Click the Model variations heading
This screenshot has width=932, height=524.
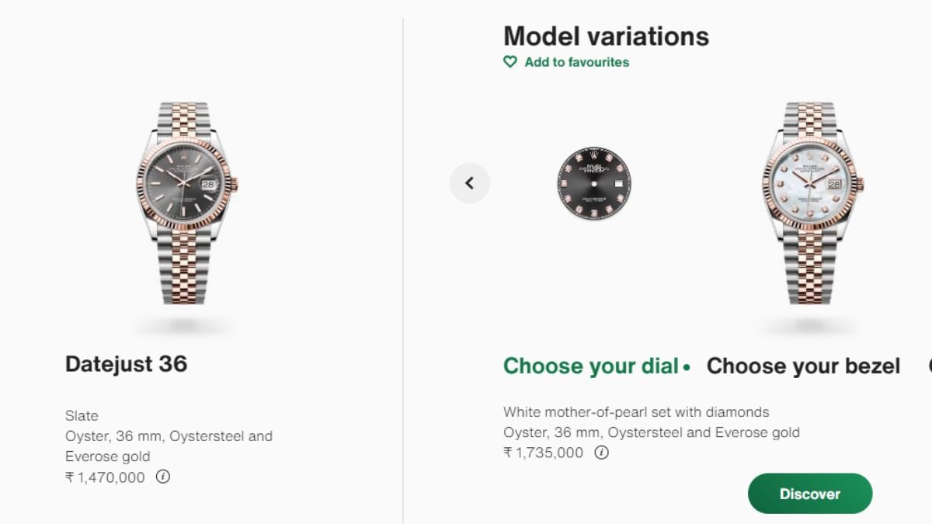pos(607,36)
